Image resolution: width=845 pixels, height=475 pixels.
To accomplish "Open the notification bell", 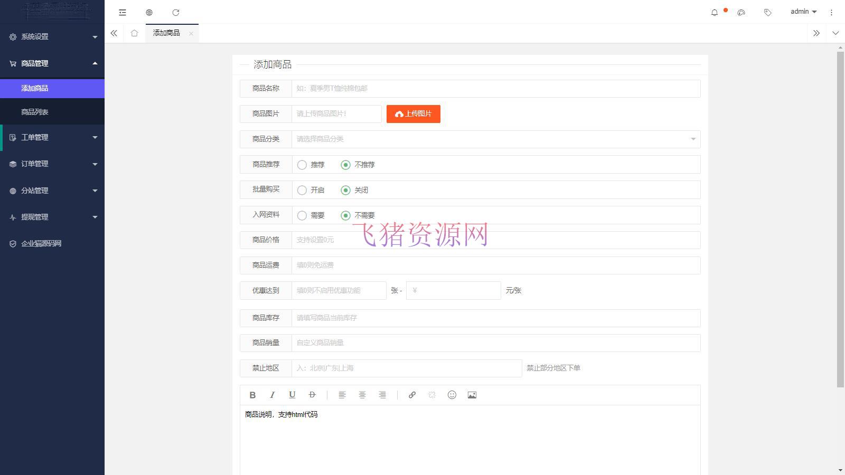I will (715, 12).
